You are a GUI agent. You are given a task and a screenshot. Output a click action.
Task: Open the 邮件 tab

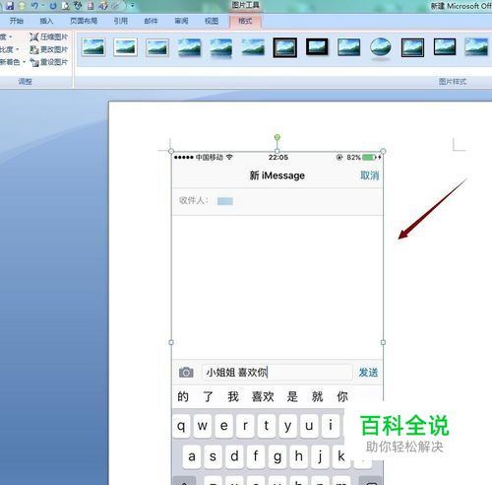coord(151,21)
